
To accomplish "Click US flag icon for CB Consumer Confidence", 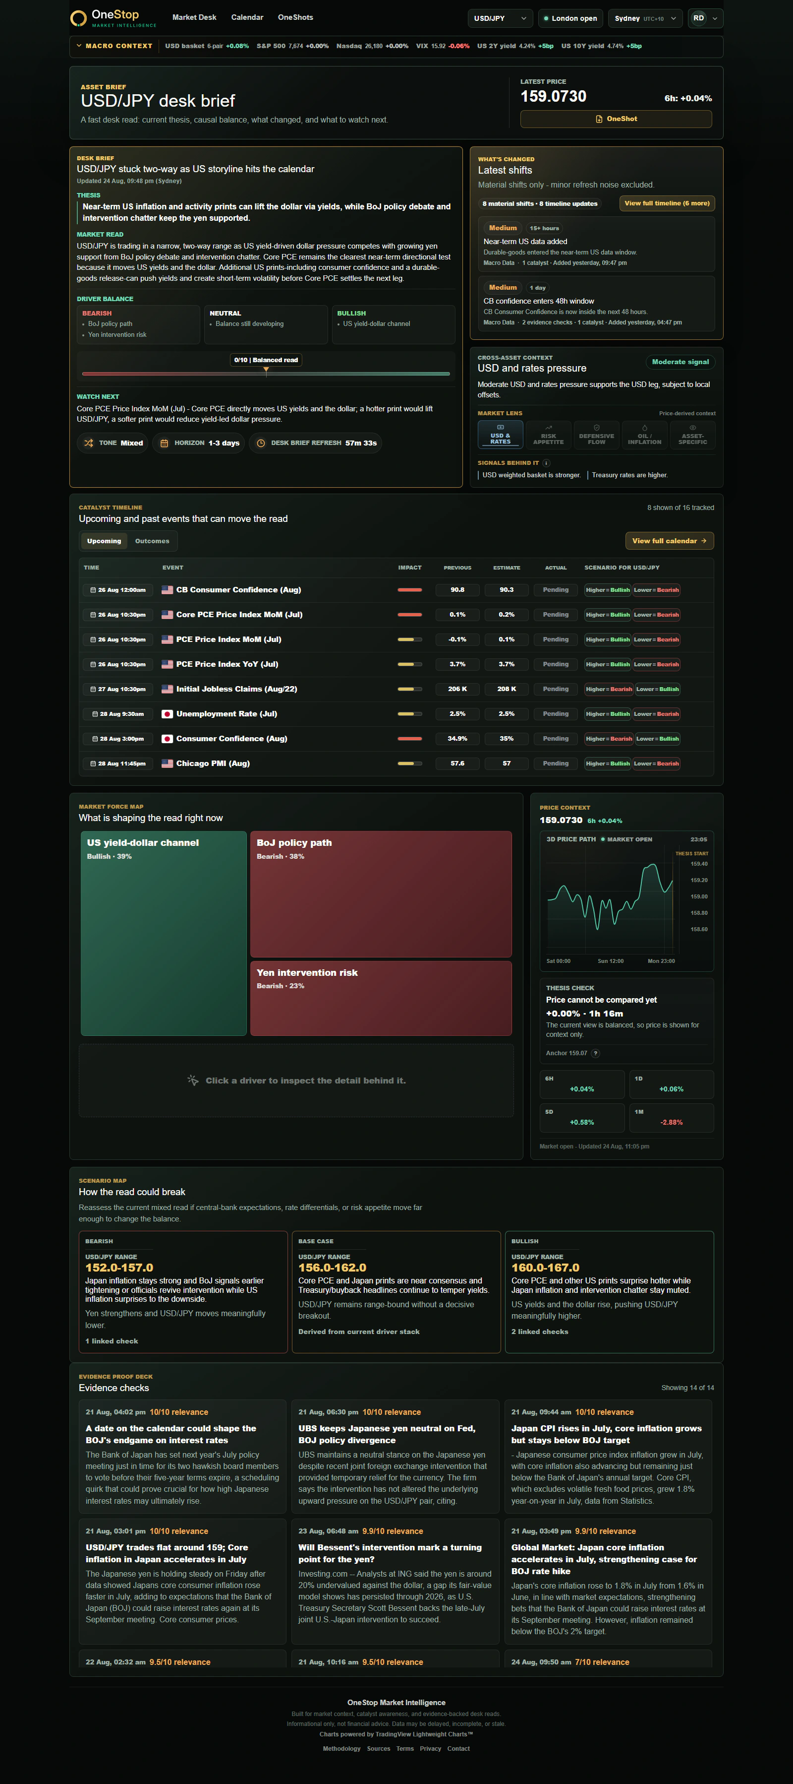I will coord(167,590).
